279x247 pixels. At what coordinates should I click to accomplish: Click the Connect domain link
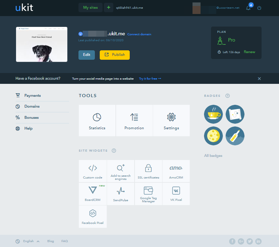coord(139,34)
